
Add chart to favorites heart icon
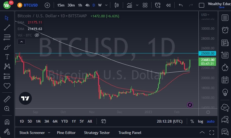(x=7, y=86)
